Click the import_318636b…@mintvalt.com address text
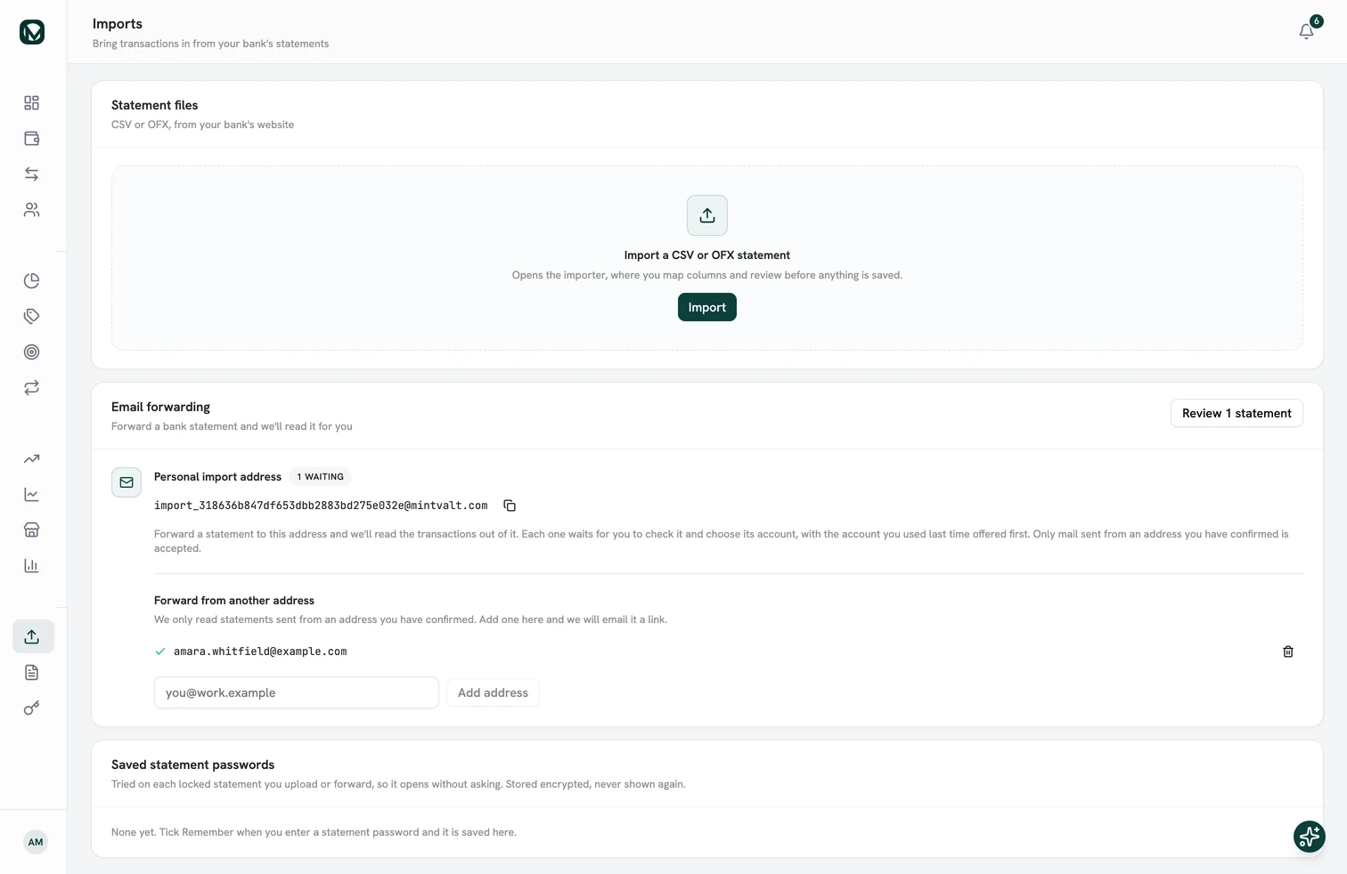Image resolution: width=1347 pixels, height=874 pixels. coord(321,506)
